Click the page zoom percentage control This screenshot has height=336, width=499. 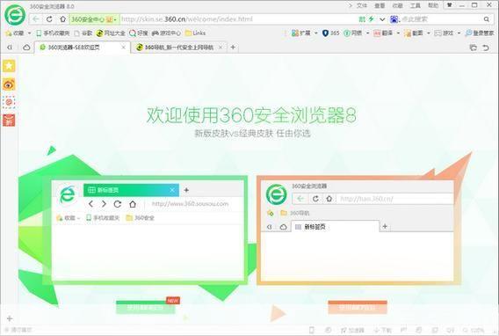(x=474, y=330)
